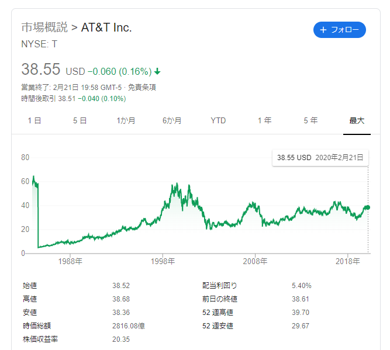Show the 1年 chart range
390x350 pixels.
264,120
